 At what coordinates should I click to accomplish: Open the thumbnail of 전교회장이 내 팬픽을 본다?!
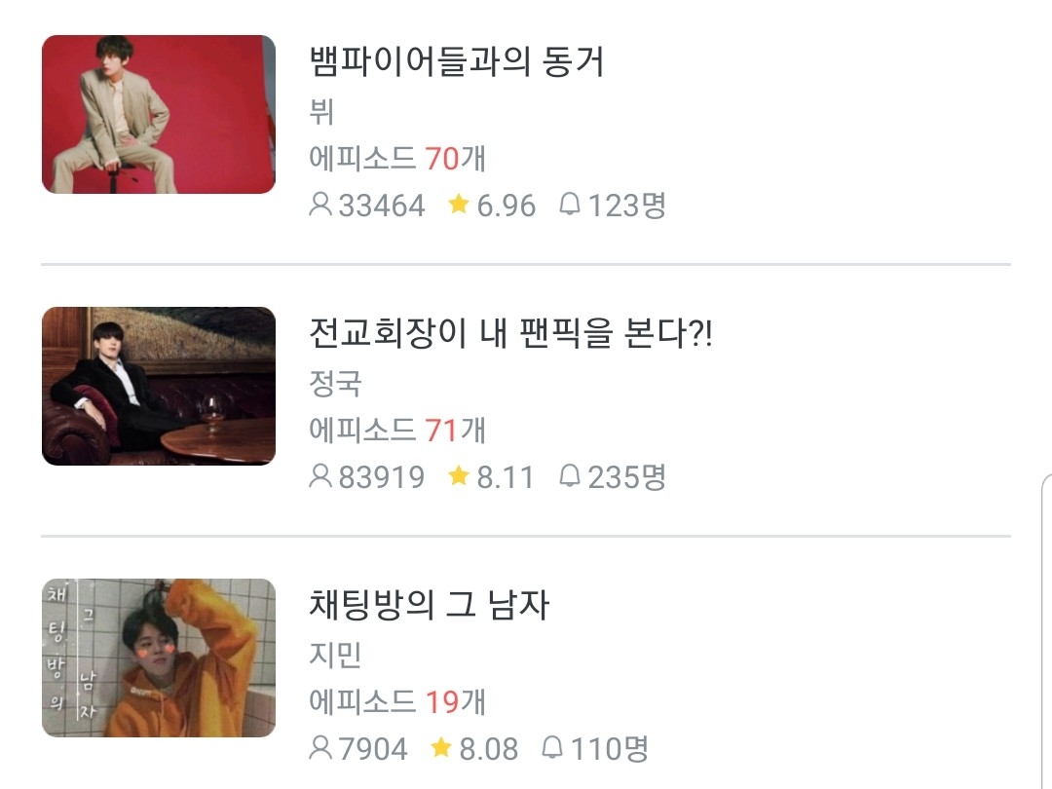click(159, 387)
